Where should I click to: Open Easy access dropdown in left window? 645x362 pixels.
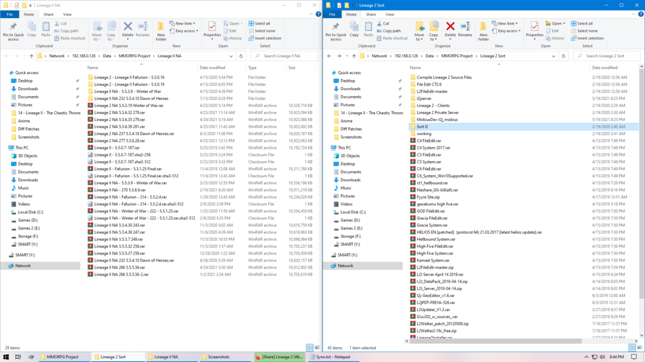click(186, 31)
